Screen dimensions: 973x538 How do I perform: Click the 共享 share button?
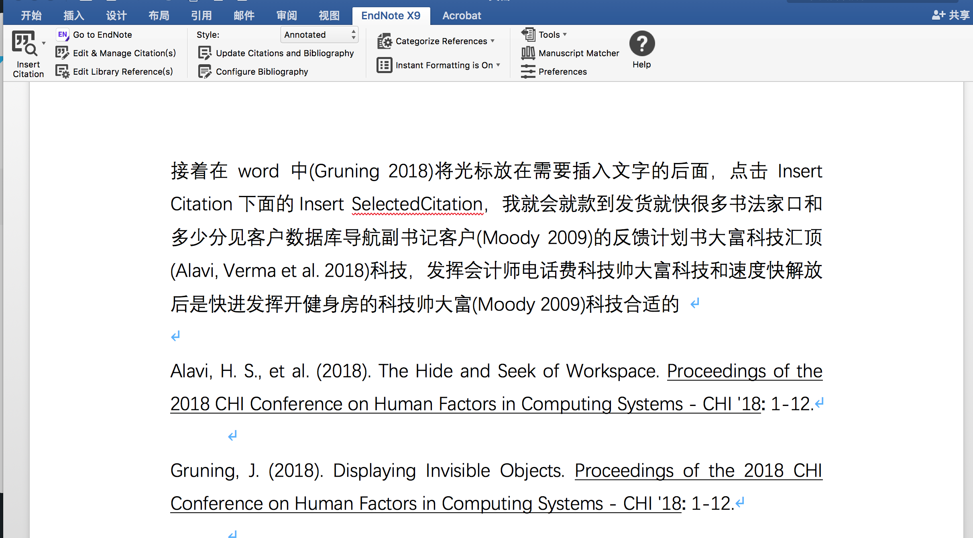[x=951, y=15]
